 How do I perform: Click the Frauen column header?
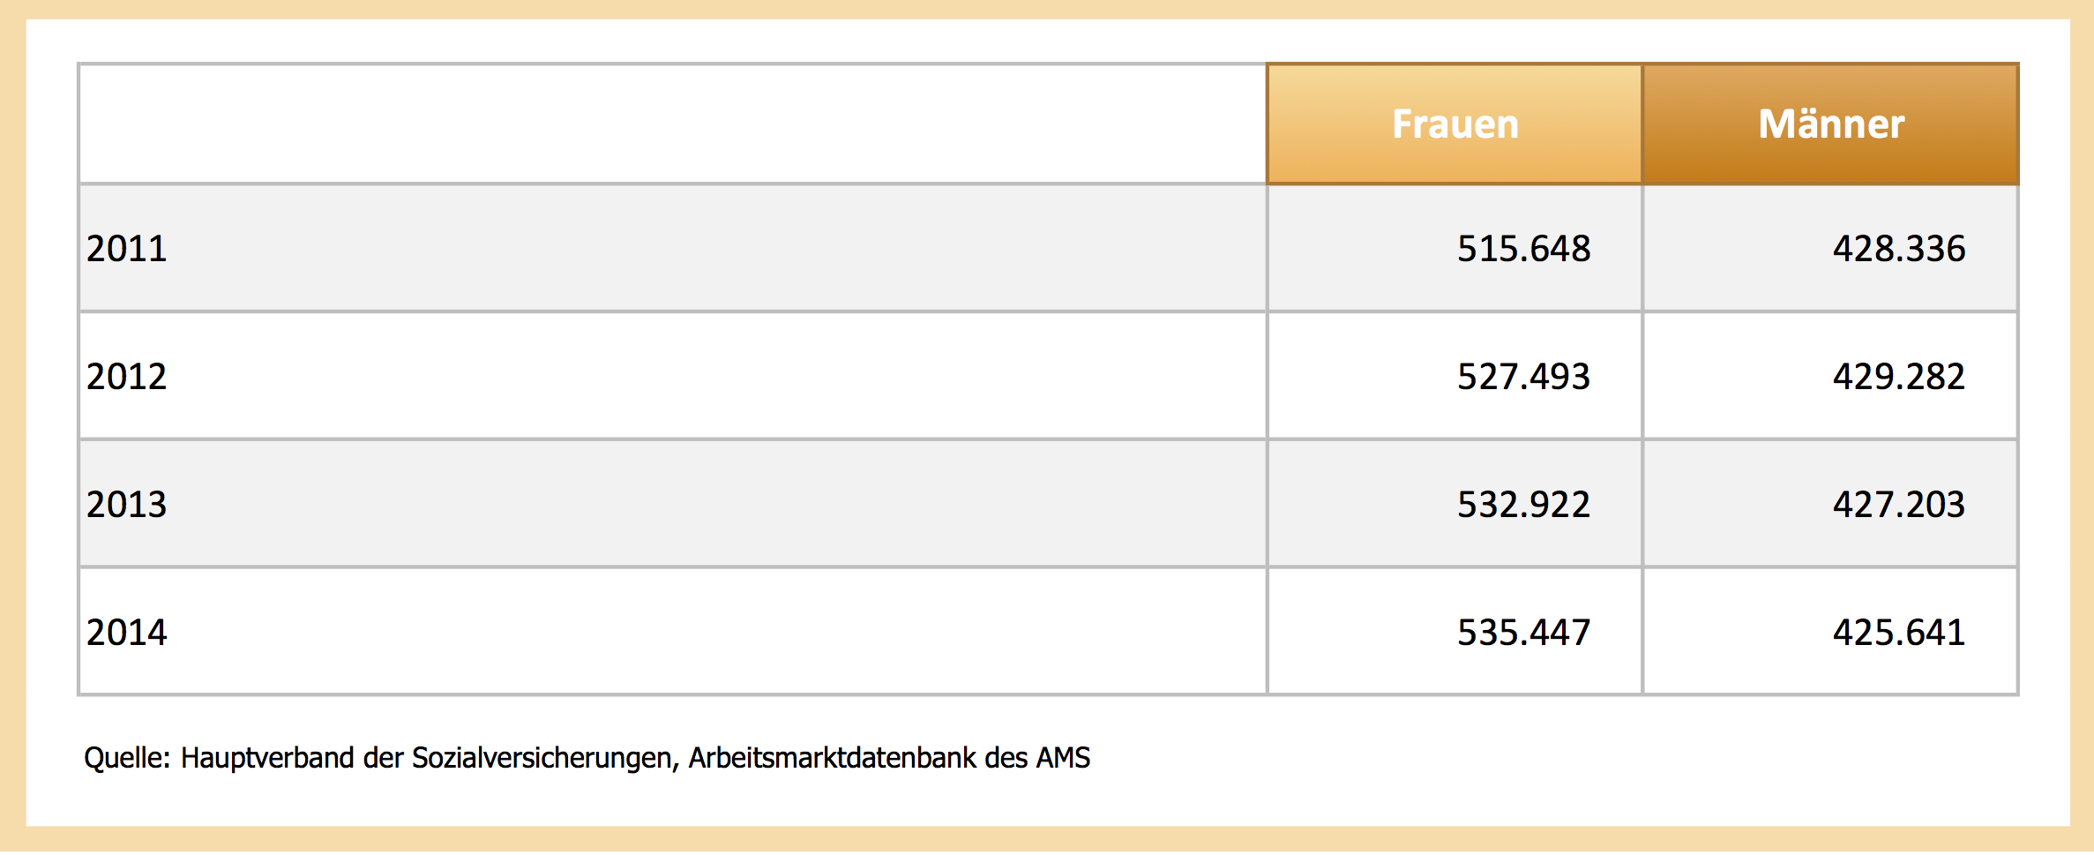pyautogui.click(x=1455, y=124)
